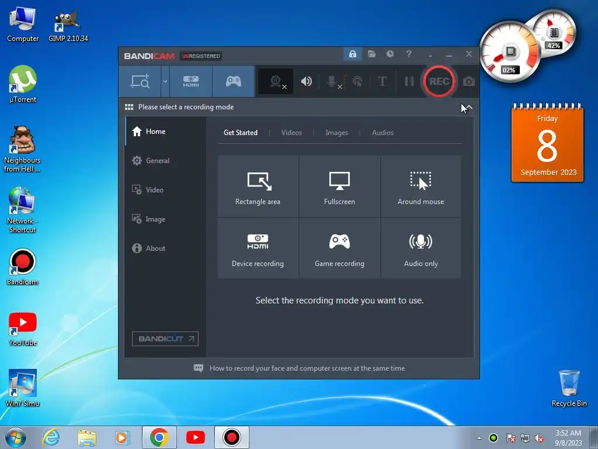Open scheduled recording clock icon

pos(390,54)
